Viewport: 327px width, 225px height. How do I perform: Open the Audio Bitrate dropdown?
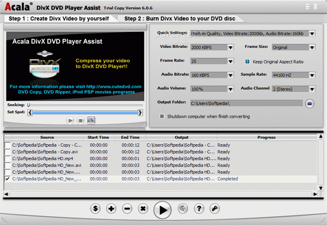[x=231, y=75]
